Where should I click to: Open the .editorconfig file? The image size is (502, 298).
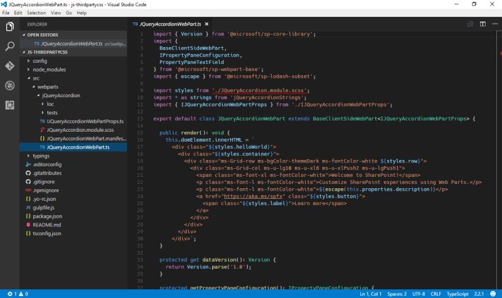[73, 164]
